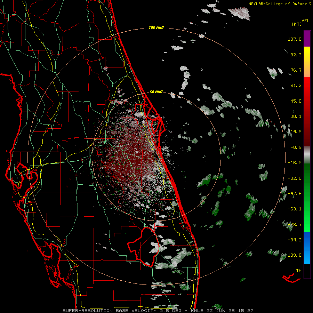Select the -0.9 legend value

(296, 147)
